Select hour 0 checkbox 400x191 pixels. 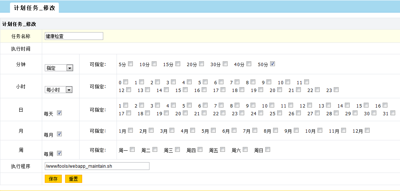(x=126, y=82)
